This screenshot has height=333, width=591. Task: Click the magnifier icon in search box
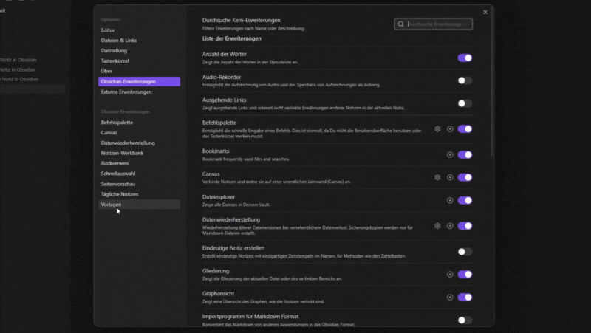(x=400, y=24)
